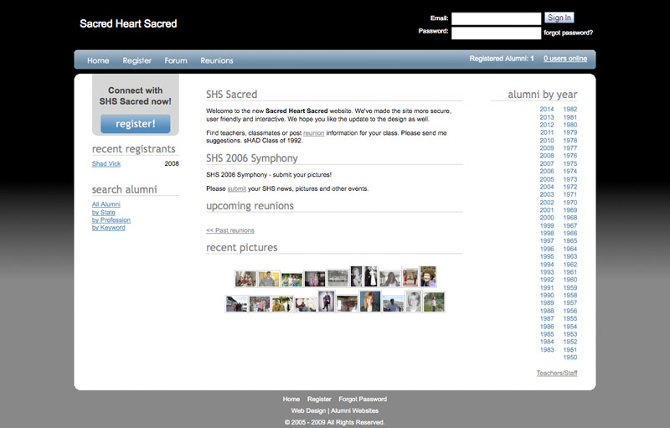The width and height of the screenshot is (670, 428).
Task: Search alumni by Profession
Action: (111, 219)
